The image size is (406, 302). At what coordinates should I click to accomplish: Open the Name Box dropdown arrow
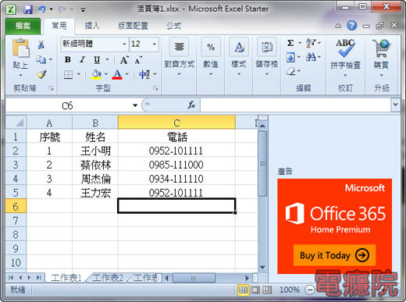click(135, 105)
